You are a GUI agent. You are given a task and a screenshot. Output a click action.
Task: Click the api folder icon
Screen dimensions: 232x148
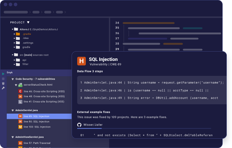point(18,60)
